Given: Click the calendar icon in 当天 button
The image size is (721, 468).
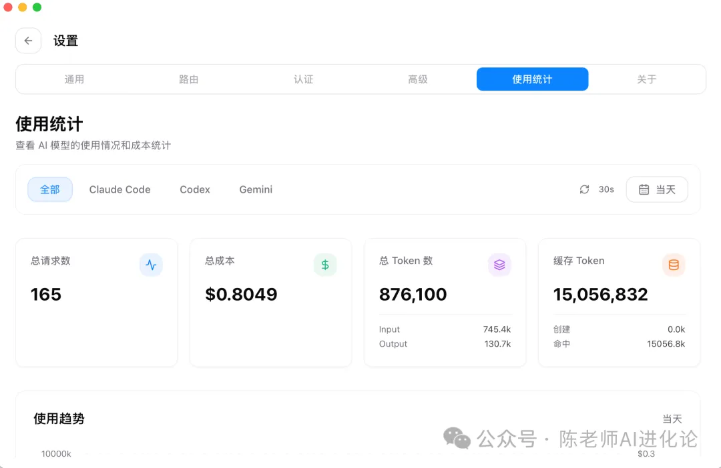Looking at the screenshot, I should [644, 189].
